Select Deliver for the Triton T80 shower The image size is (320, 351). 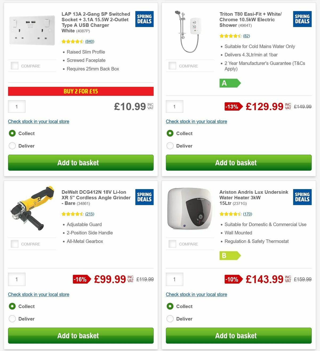[170, 146]
